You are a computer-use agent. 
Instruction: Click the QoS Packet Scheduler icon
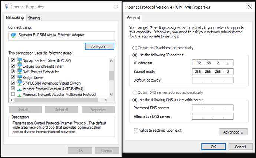pyautogui.click(x=19, y=72)
